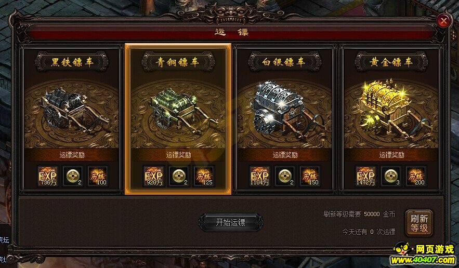Click the 历练 100 reward icon
Screen dimensions: 459x268
tap(98, 176)
